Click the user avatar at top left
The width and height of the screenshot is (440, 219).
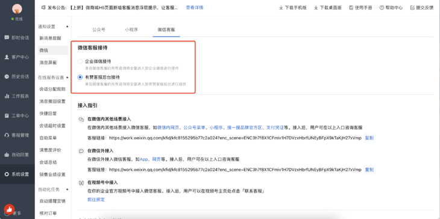17,9
